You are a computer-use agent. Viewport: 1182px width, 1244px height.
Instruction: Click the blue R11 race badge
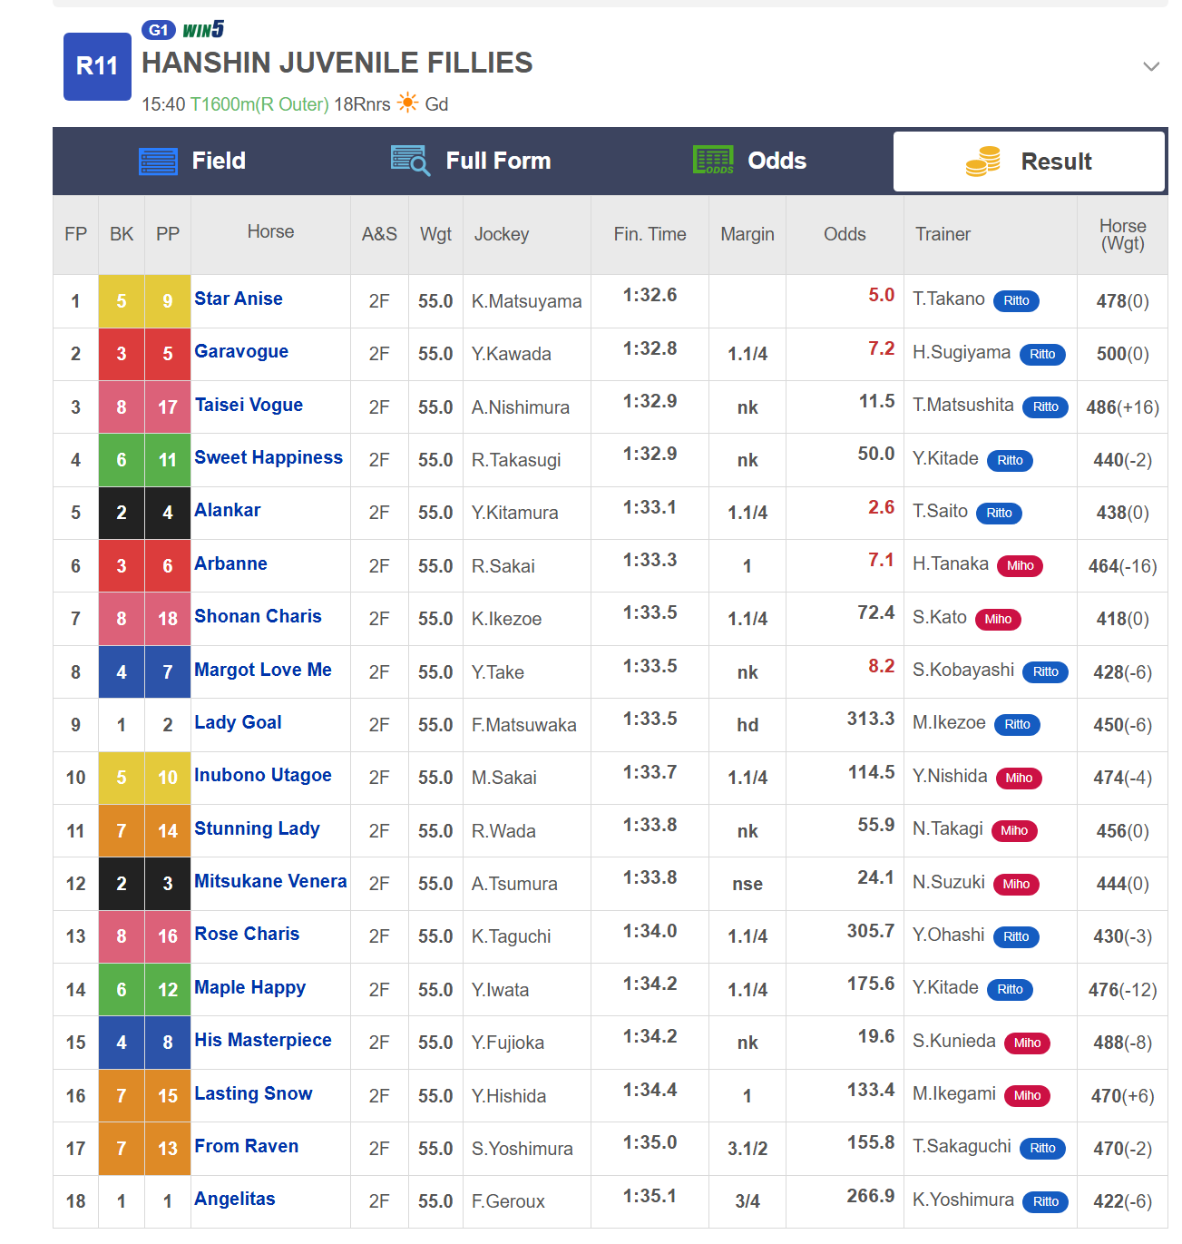(x=97, y=66)
